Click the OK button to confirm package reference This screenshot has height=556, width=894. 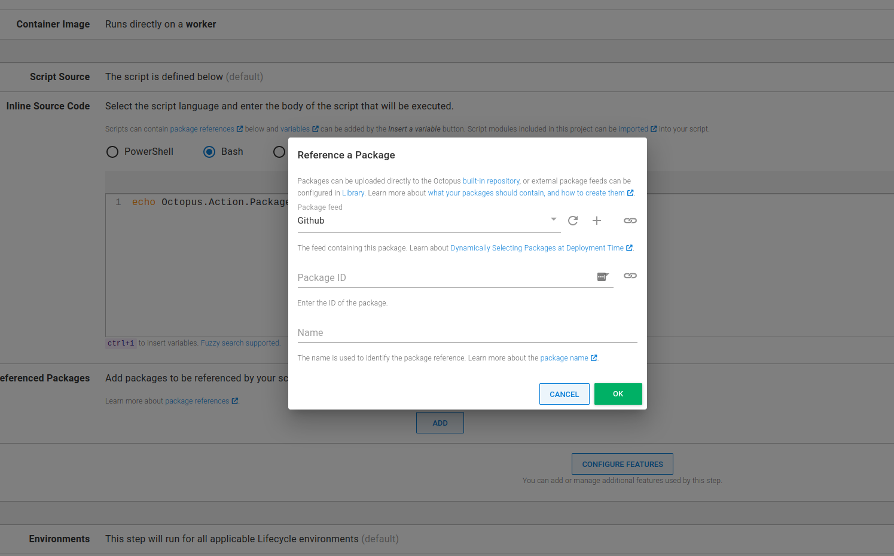[x=618, y=393]
